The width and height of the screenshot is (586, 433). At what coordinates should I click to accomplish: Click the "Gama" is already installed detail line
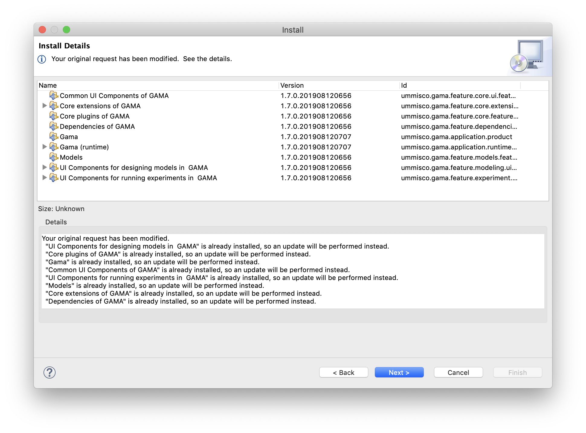pos(153,262)
